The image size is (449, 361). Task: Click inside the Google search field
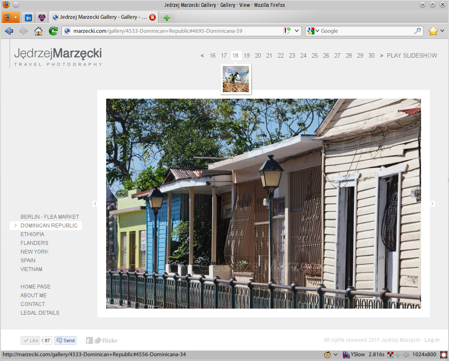[366, 31]
